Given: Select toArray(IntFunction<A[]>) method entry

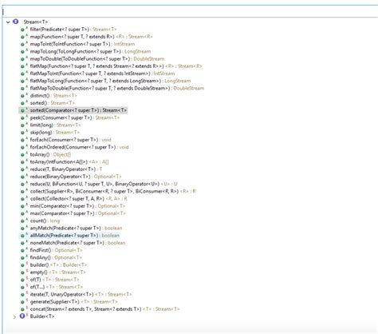Looking at the screenshot, I should pyautogui.click(x=69, y=162).
